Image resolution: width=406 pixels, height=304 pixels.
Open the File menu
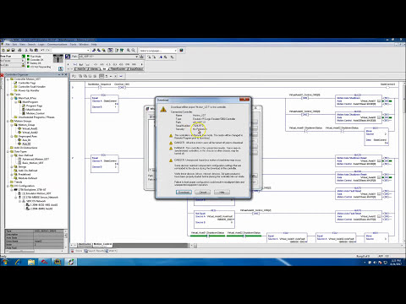(x=8, y=45)
